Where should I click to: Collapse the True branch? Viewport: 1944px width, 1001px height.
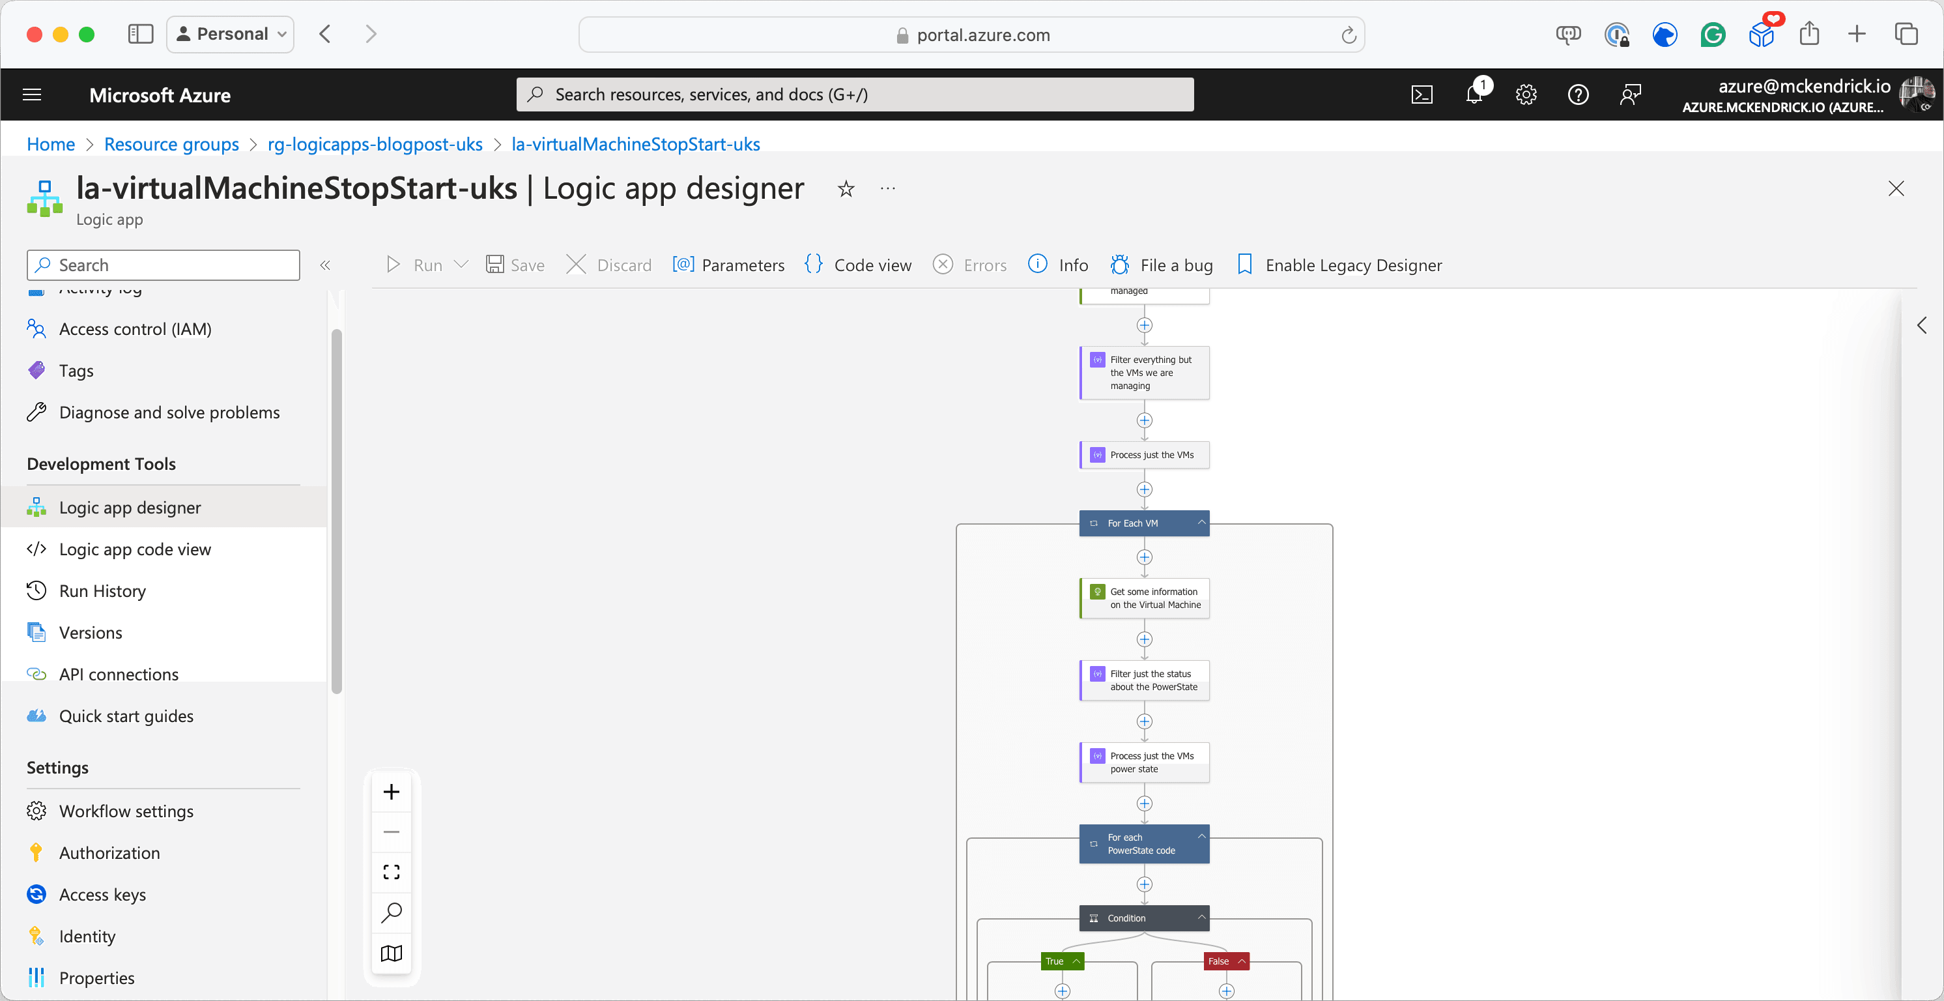[x=1076, y=961]
